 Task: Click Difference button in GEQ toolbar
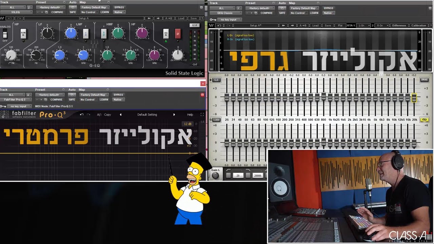point(399,25)
